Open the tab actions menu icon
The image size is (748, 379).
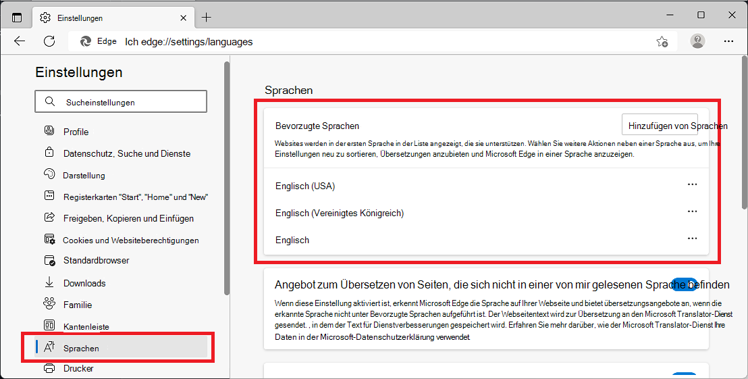pos(17,18)
